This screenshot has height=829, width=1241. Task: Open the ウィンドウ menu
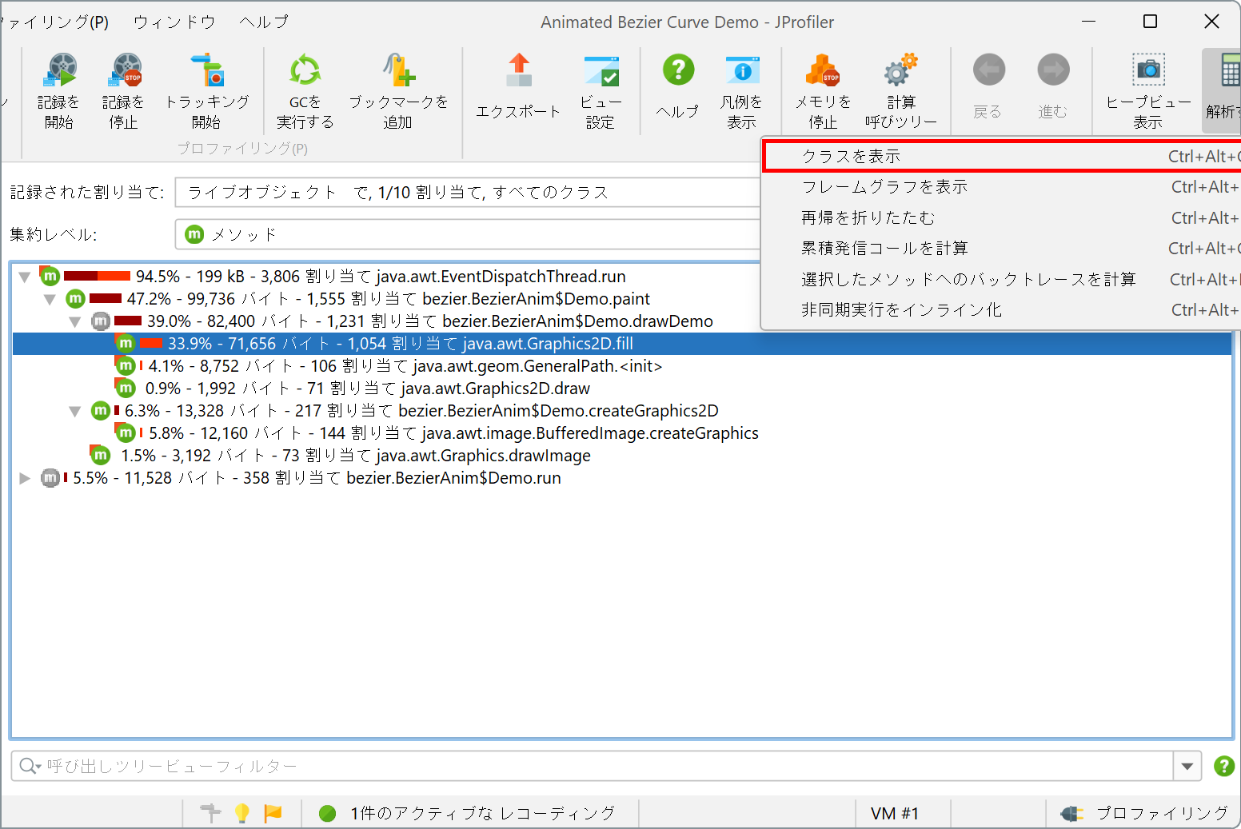pyautogui.click(x=174, y=22)
